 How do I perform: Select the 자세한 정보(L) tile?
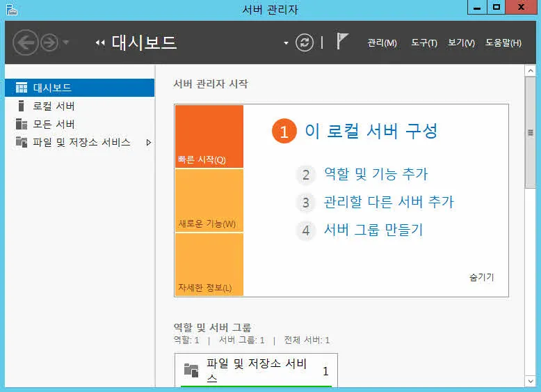pyautogui.click(x=209, y=265)
